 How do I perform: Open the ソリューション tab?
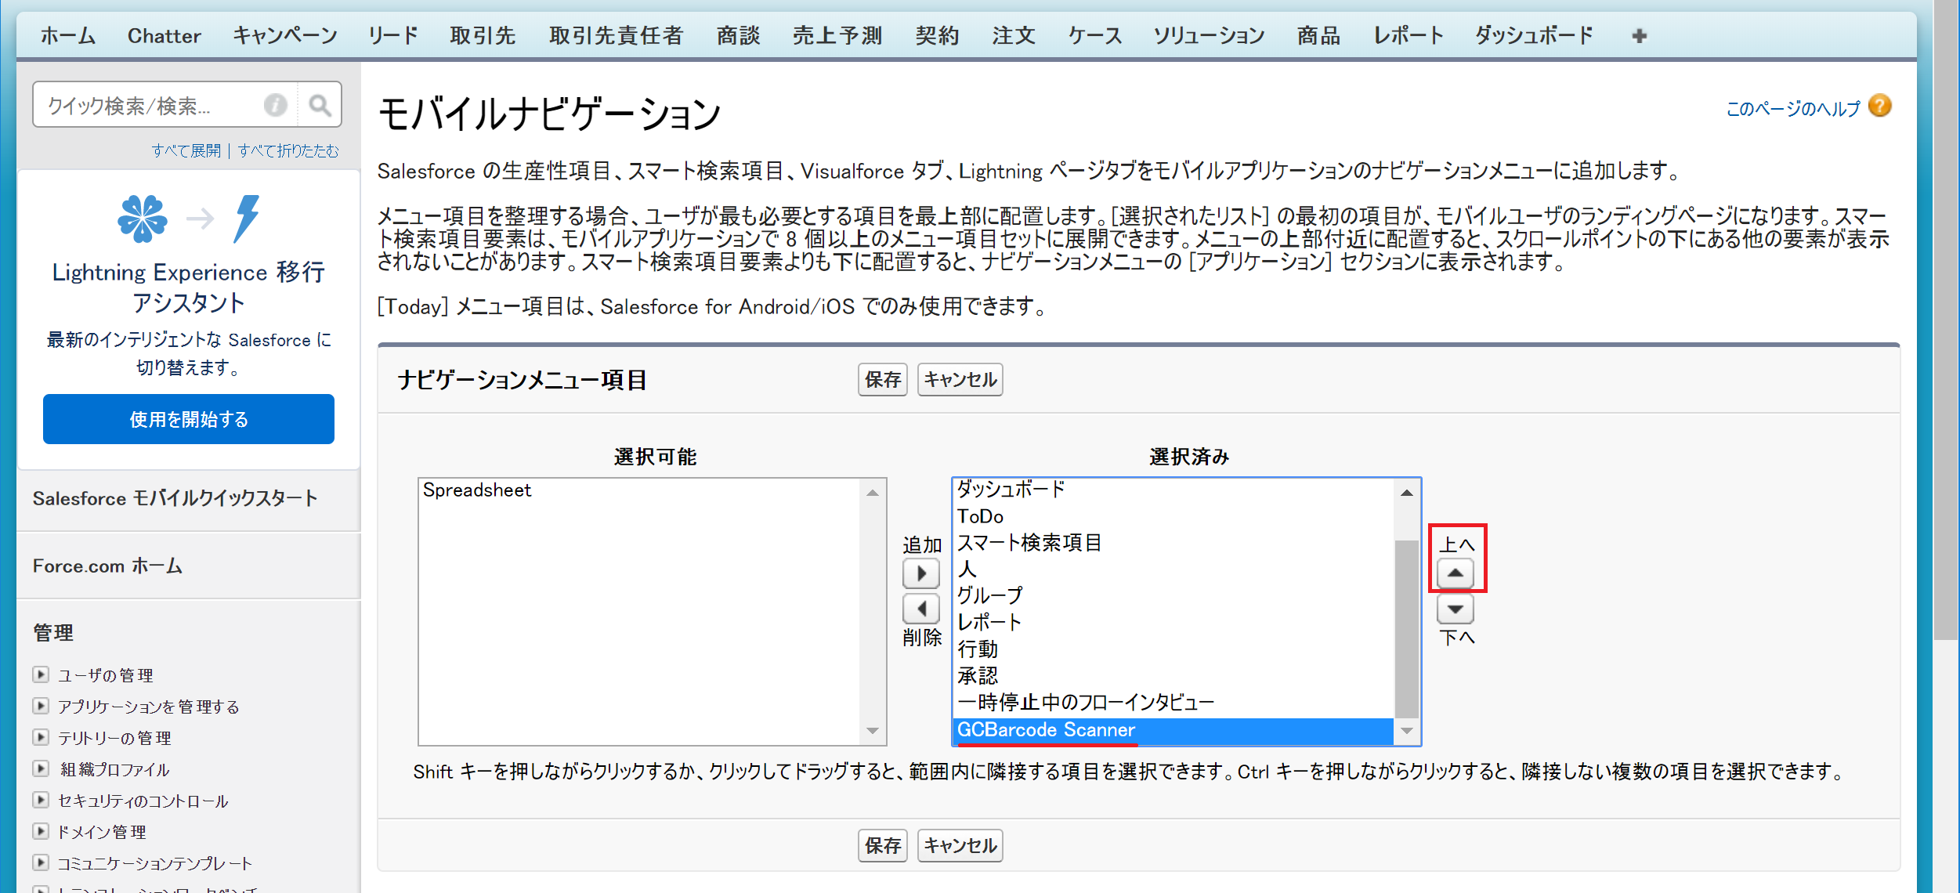[x=1209, y=36]
